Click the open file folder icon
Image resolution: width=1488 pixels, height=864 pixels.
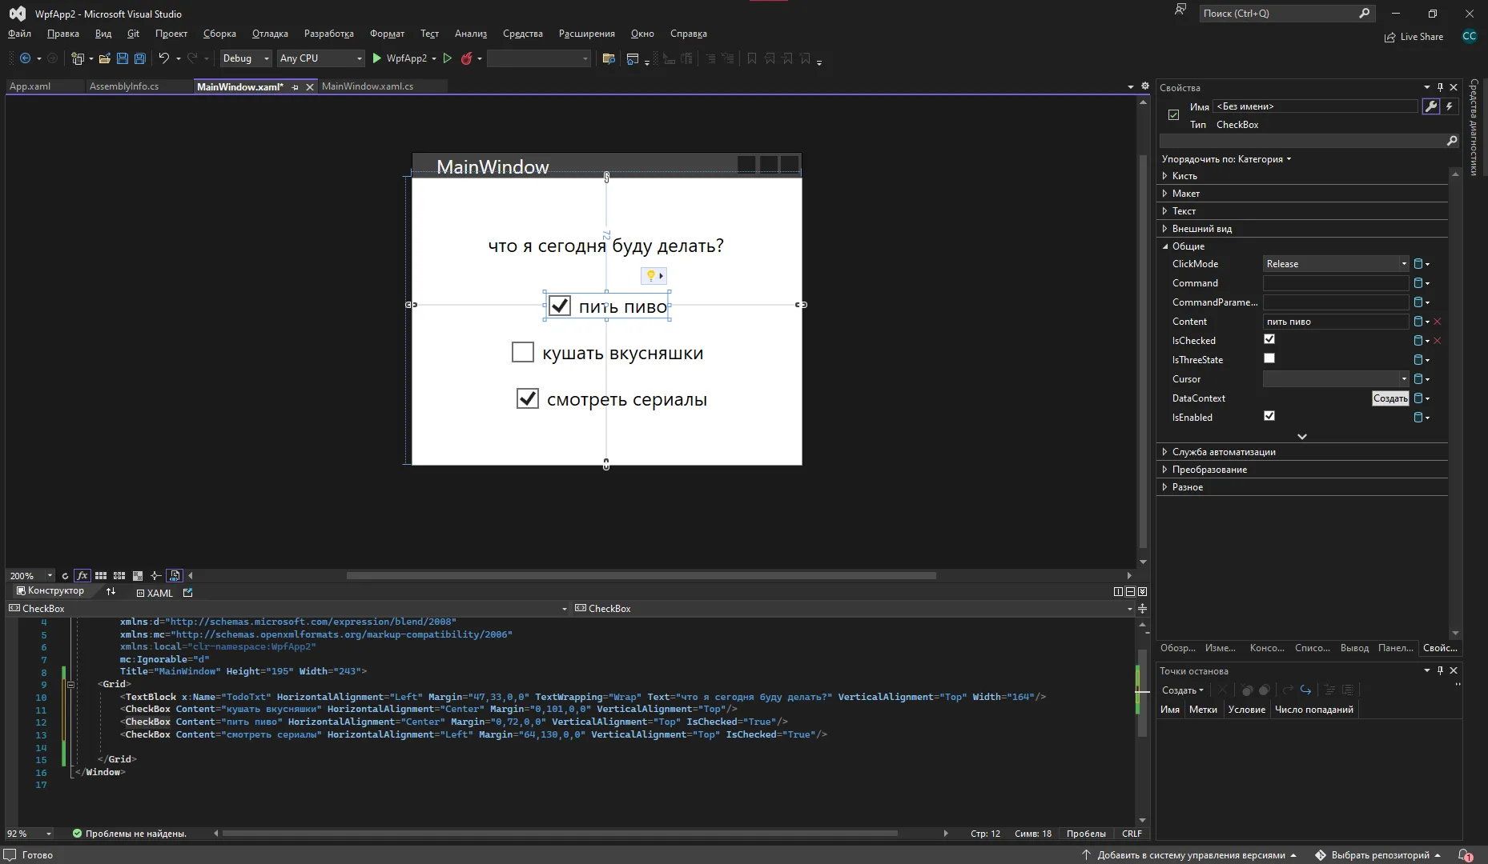pyautogui.click(x=104, y=58)
